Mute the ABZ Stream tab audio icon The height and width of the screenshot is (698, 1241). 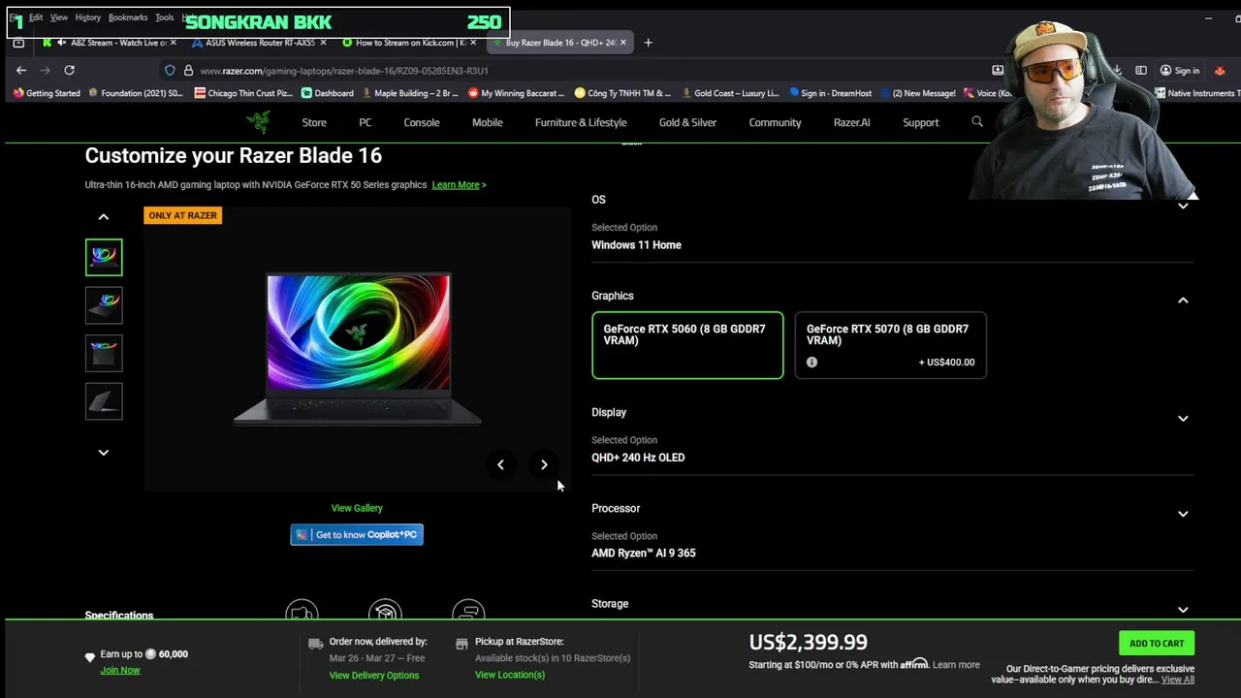point(62,43)
